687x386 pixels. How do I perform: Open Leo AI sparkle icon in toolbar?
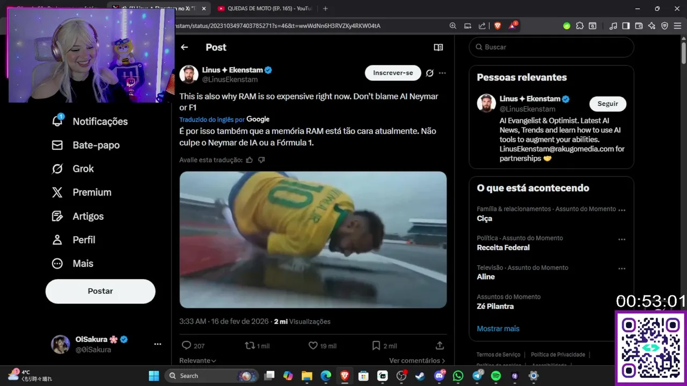point(652,26)
